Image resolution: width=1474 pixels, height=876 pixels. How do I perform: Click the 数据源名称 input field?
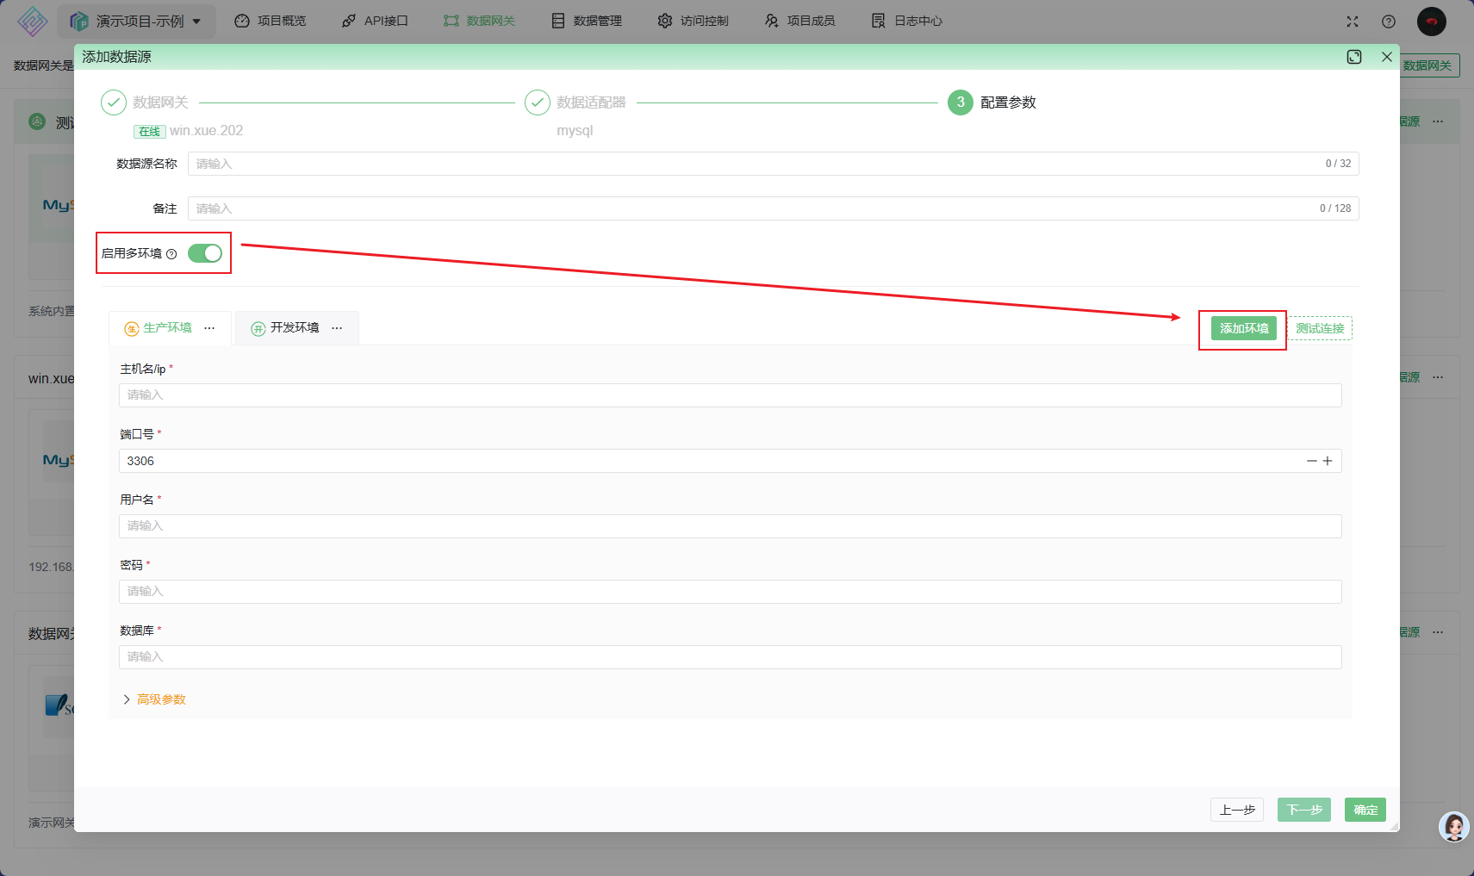[x=758, y=164]
